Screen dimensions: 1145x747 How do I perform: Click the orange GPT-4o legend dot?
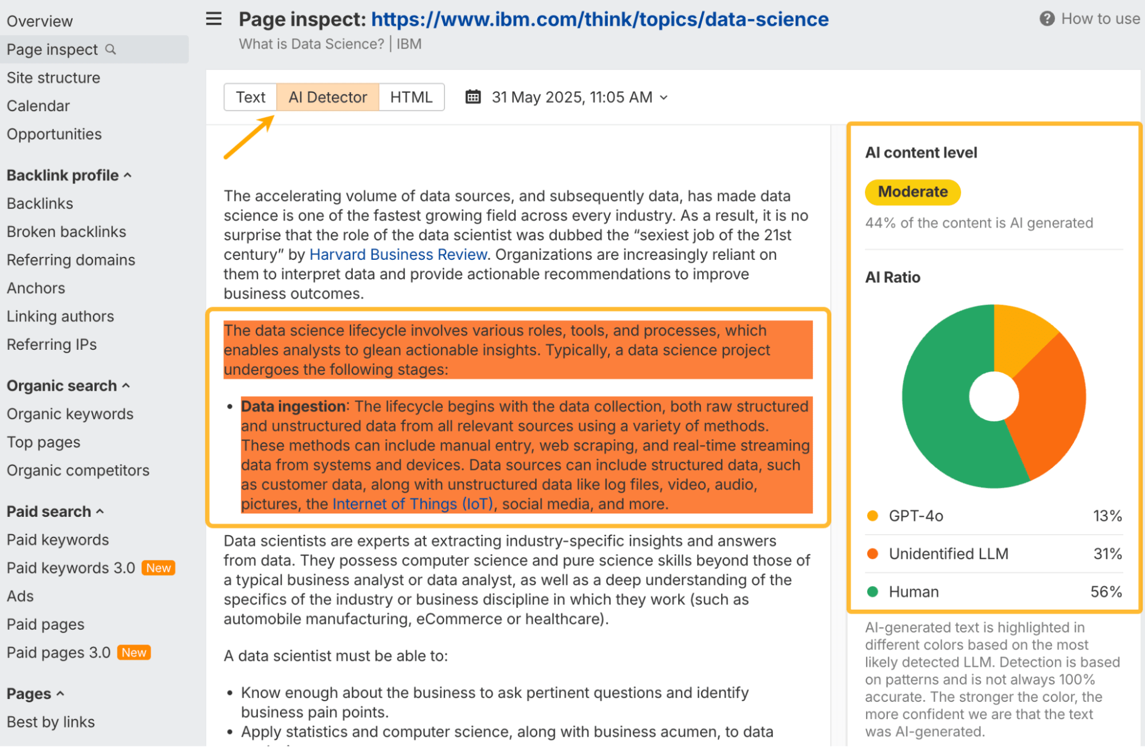872,516
